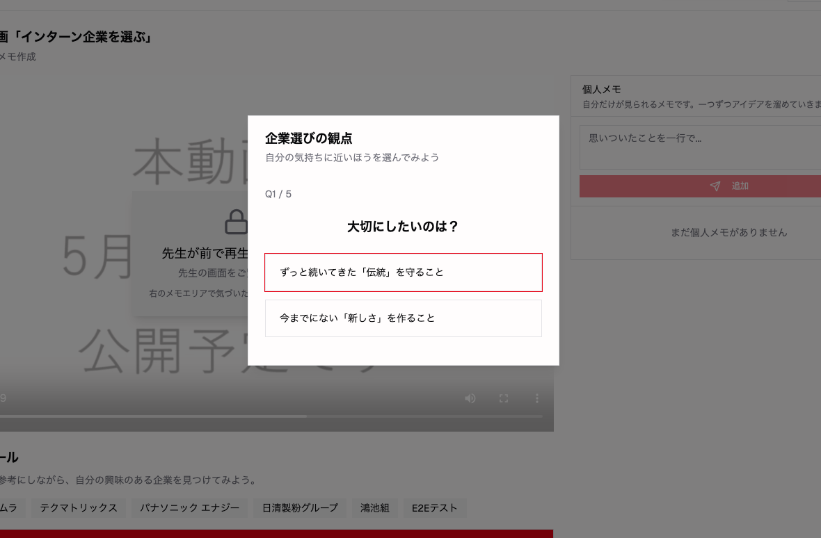
Task: Open video fullscreen icon
Action: click(504, 398)
